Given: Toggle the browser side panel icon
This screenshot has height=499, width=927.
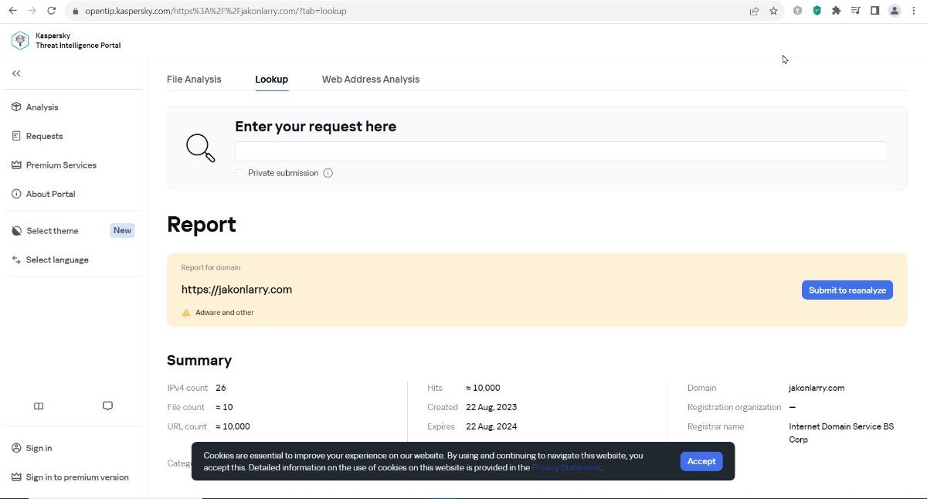Looking at the screenshot, I should [x=874, y=11].
